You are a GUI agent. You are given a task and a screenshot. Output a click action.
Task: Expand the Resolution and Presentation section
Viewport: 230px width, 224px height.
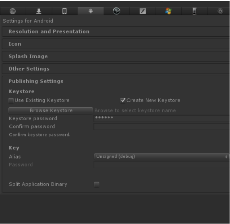coord(116,31)
